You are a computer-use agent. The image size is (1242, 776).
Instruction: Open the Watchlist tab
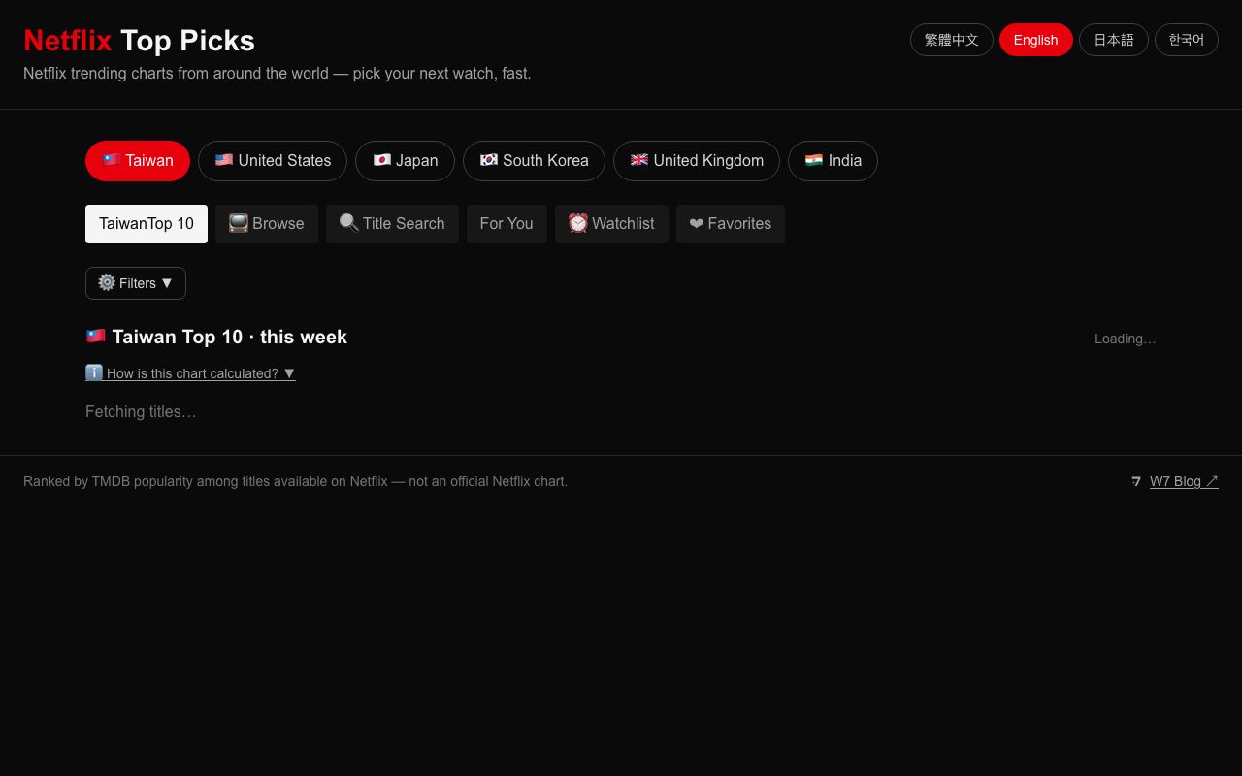611,224
